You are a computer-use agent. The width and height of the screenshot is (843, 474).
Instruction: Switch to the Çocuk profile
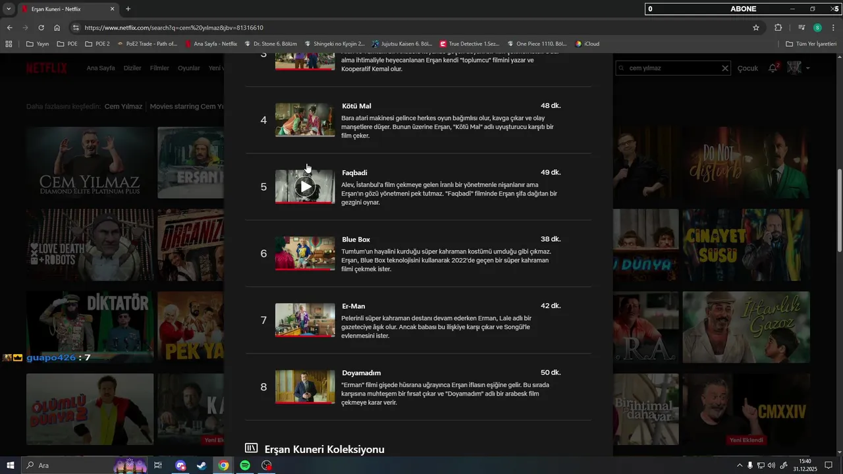point(748,68)
